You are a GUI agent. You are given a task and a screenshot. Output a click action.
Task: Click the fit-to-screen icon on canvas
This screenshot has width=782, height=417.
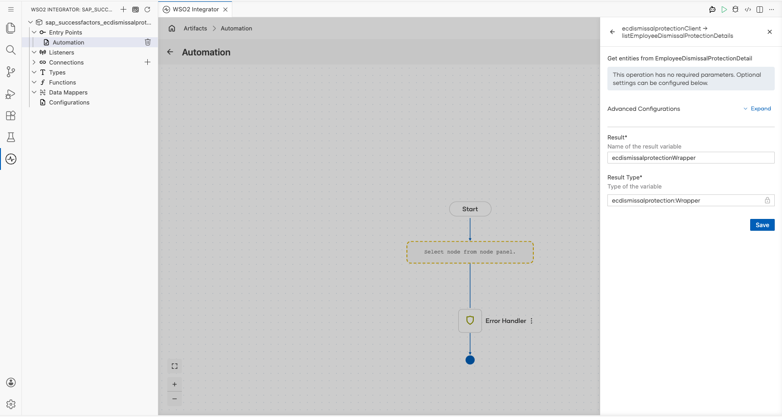[x=175, y=366]
